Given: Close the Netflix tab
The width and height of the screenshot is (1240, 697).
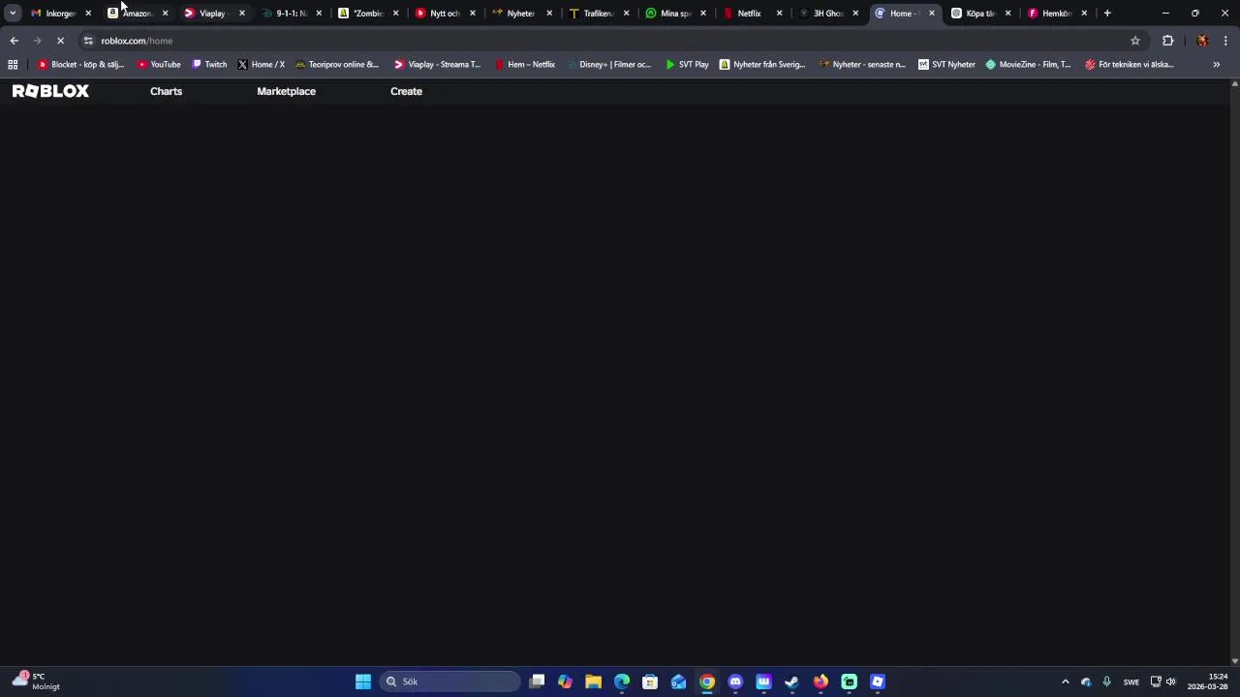Looking at the screenshot, I should [x=779, y=14].
